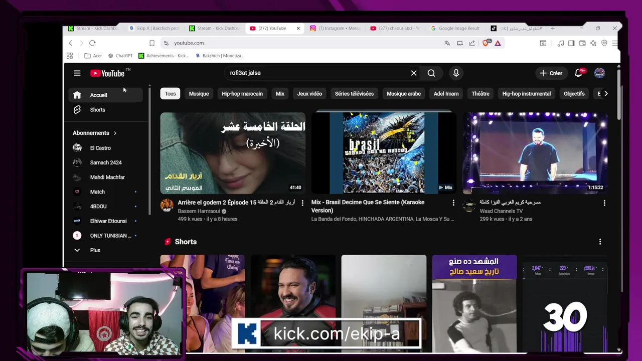Open the Short with number 30
This screenshot has width=642, height=361.
click(565, 304)
